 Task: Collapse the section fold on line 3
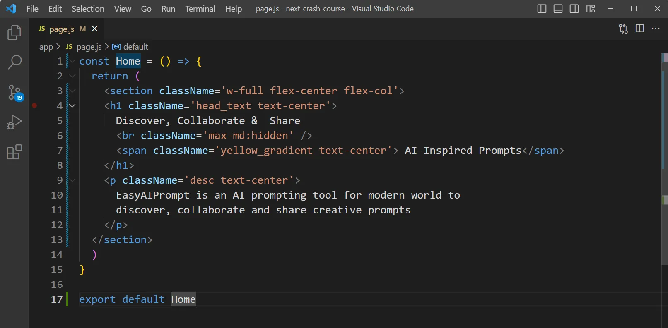pos(72,91)
